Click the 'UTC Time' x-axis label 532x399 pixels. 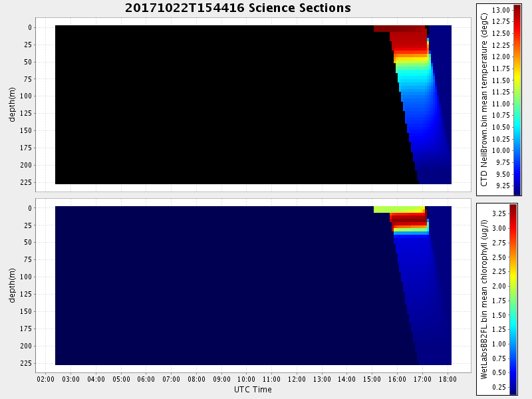253,389
